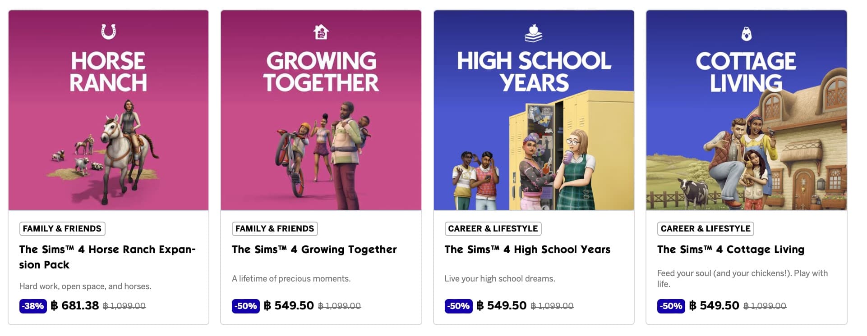Select Career & Lifestyle tag on High School Years
This screenshot has height=336, width=867.
[x=493, y=229]
